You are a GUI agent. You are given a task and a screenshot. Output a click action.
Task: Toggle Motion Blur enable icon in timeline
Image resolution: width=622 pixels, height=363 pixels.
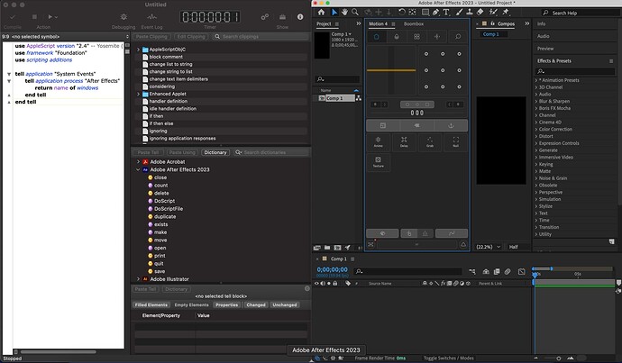pos(508,271)
